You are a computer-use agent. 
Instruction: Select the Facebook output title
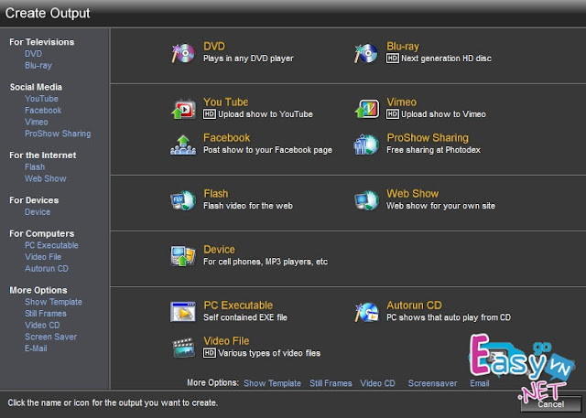[227, 138]
